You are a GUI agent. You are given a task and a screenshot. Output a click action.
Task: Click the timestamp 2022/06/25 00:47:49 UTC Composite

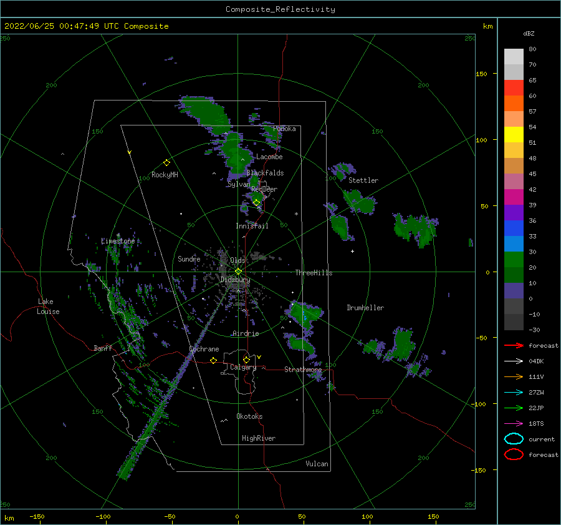[x=86, y=26]
